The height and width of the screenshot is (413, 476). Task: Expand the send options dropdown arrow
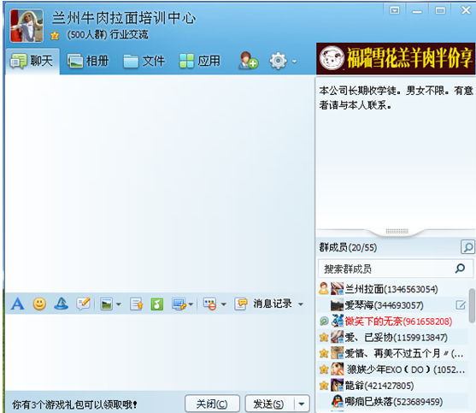302,404
